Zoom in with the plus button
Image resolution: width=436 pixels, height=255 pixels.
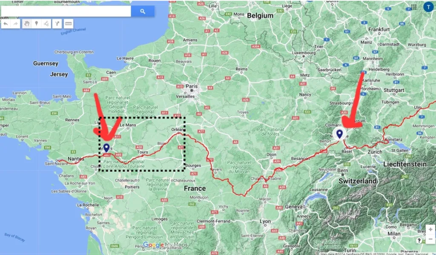click(430, 229)
